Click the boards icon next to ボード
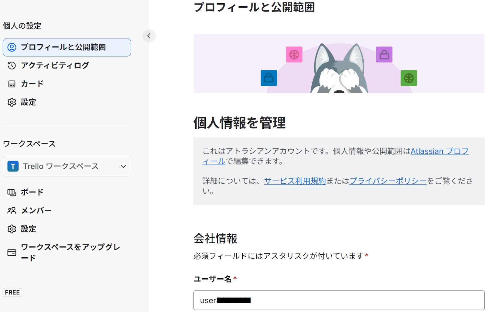Viewport: 486px width, 312px height. click(12, 192)
